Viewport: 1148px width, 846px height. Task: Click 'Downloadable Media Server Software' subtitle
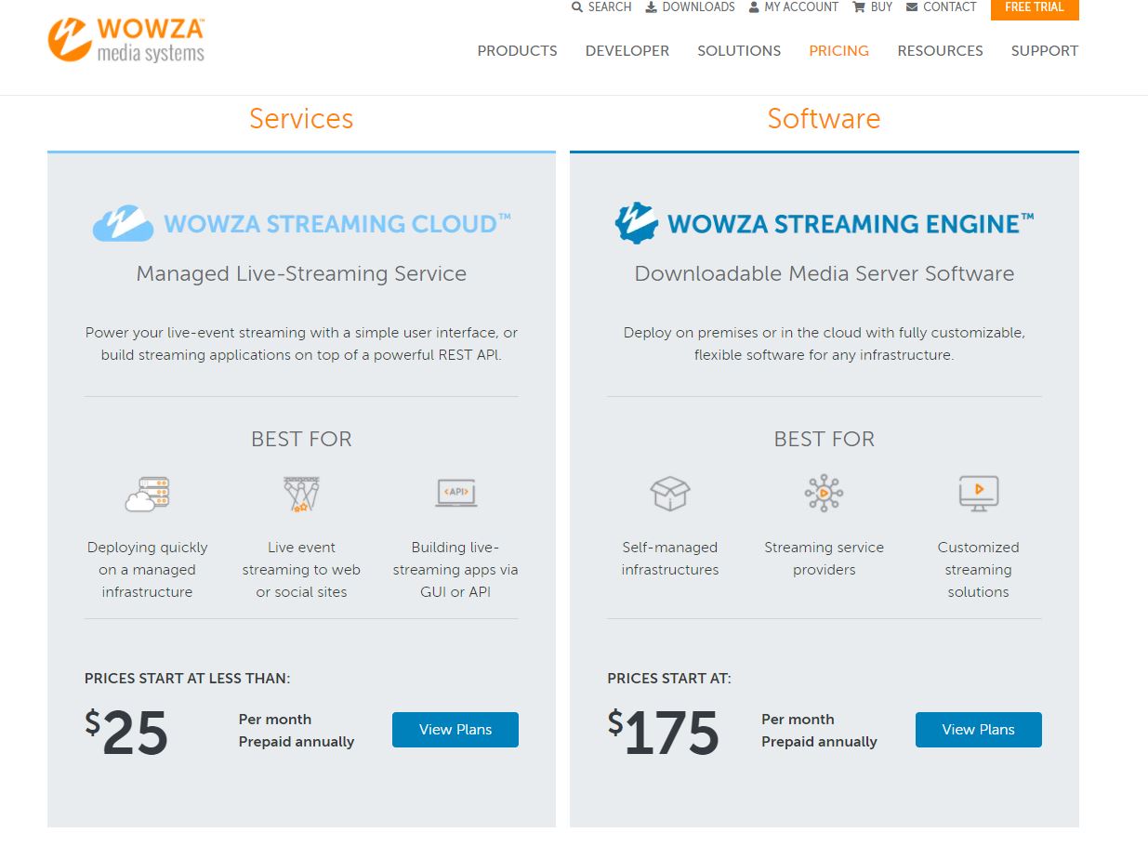point(824,274)
